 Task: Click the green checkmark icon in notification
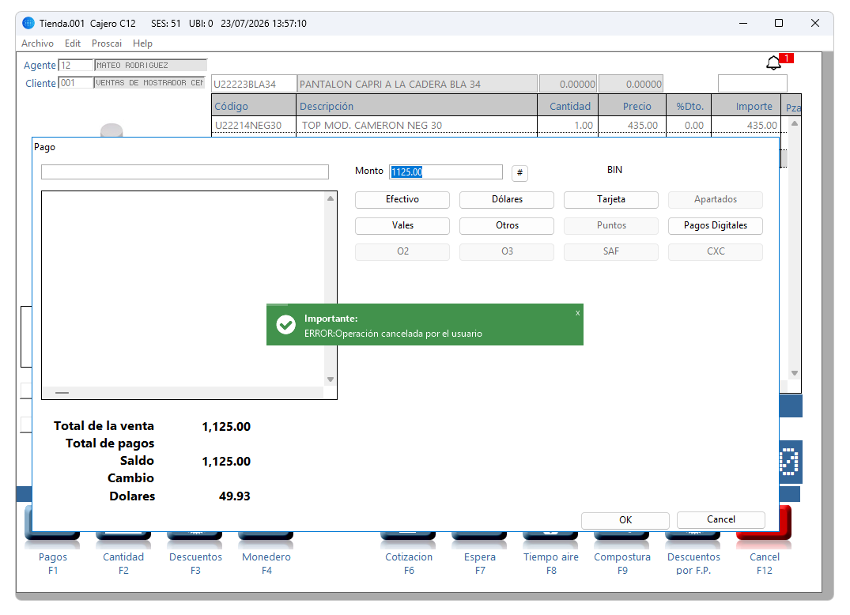coord(285,325)
